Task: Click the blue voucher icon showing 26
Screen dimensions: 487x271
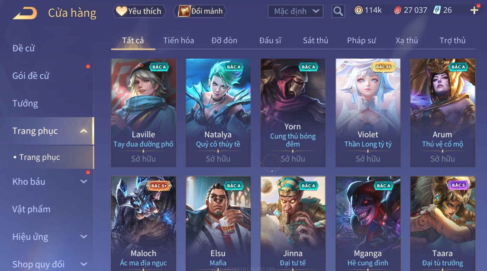Action: tap(437, 10)
